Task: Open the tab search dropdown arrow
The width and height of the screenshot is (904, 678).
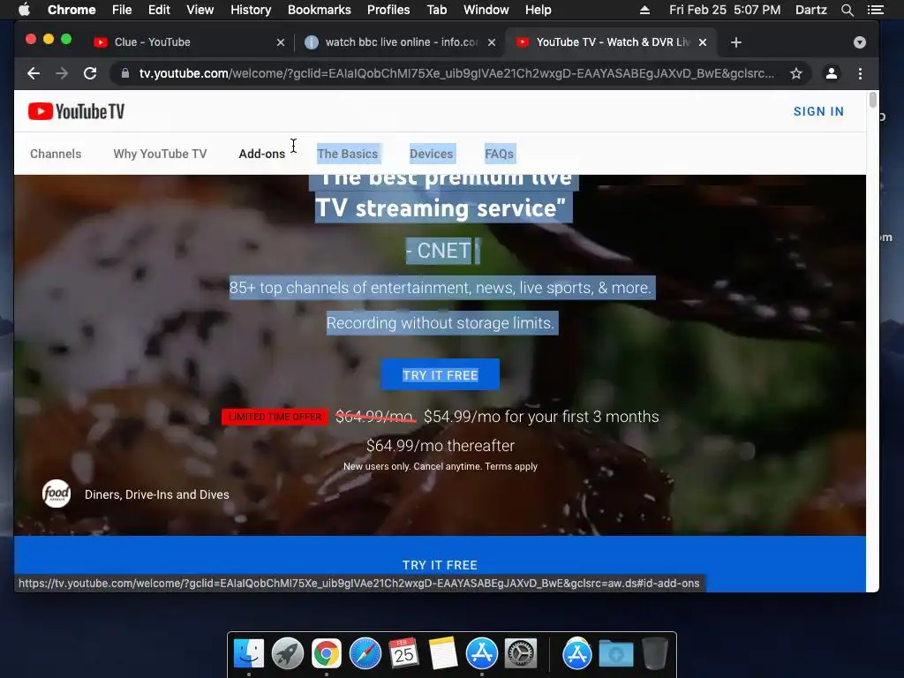Action: click(x=860, y=42)
